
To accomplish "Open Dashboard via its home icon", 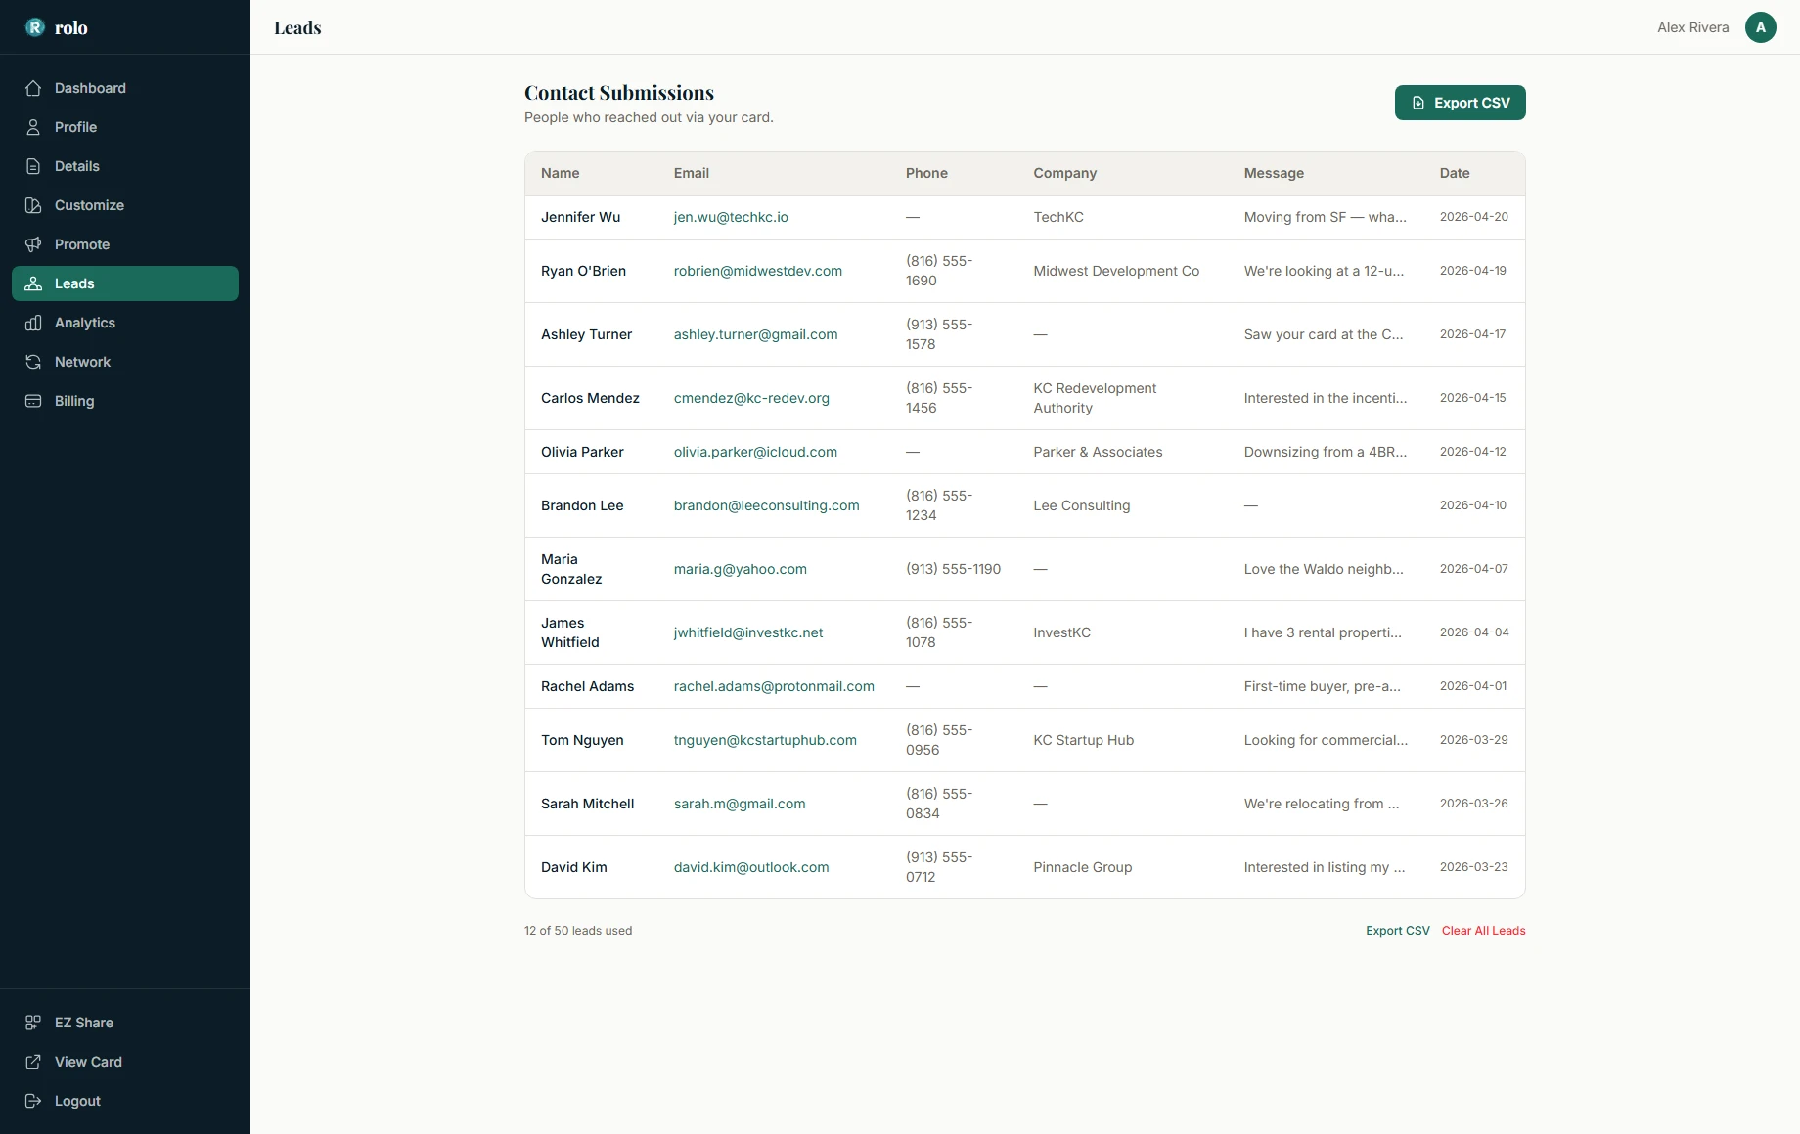I will tap(33, 88).
